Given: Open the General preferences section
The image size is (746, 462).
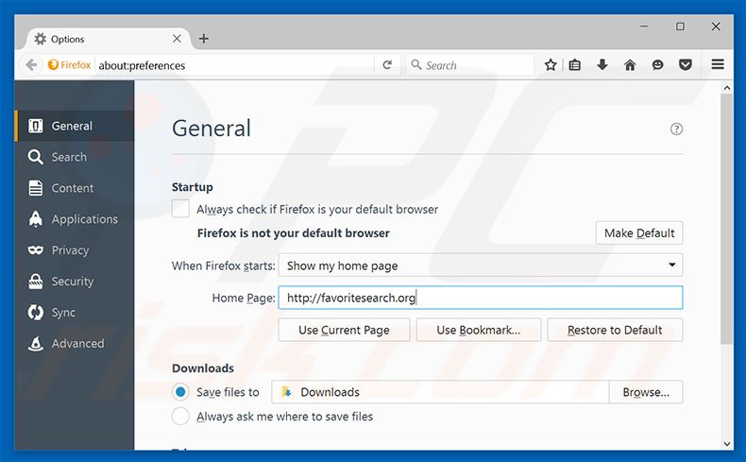Looking at the screenshot, I should pos(75,126).
